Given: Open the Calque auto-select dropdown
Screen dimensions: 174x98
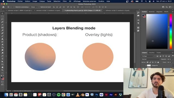Looking at the screenshot, I should click(x=34, y=7).
